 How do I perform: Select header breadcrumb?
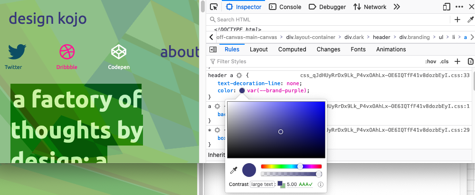click(381, 37)
